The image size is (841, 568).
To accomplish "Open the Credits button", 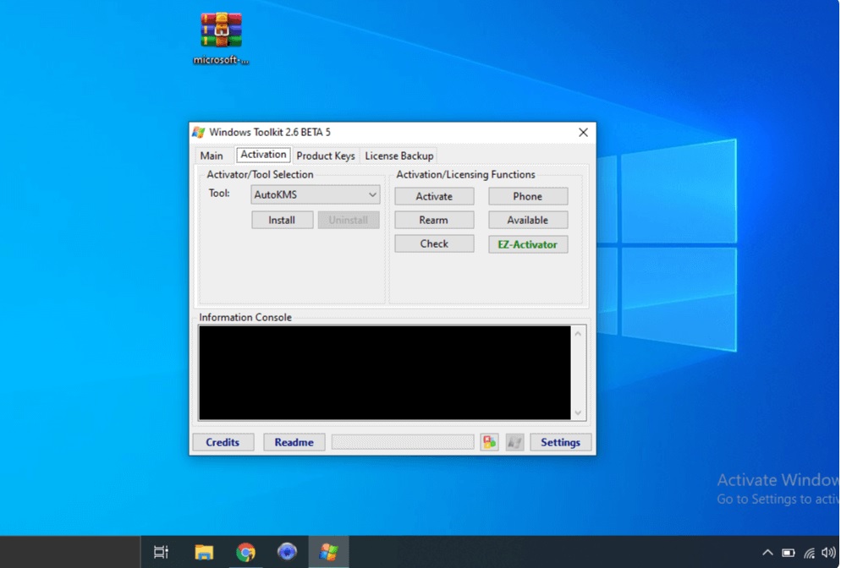I will (x=223, y=442).
